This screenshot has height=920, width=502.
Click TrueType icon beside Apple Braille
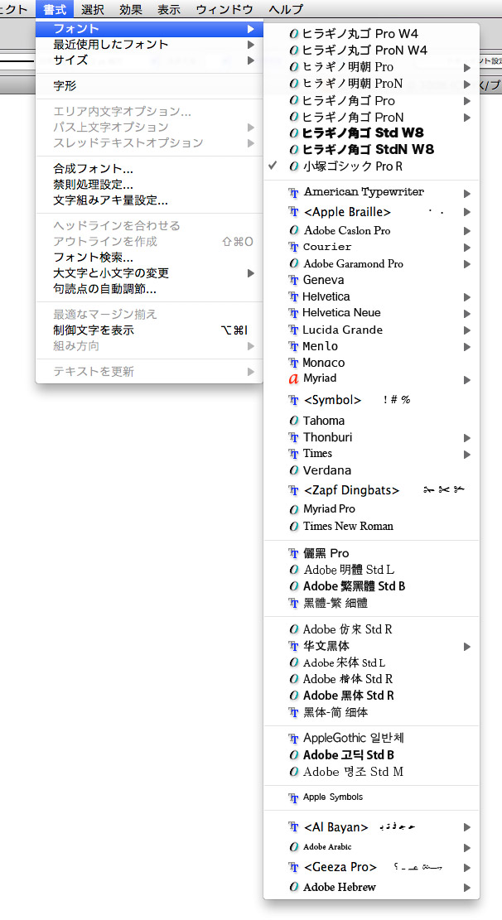(x=294, y=212)
